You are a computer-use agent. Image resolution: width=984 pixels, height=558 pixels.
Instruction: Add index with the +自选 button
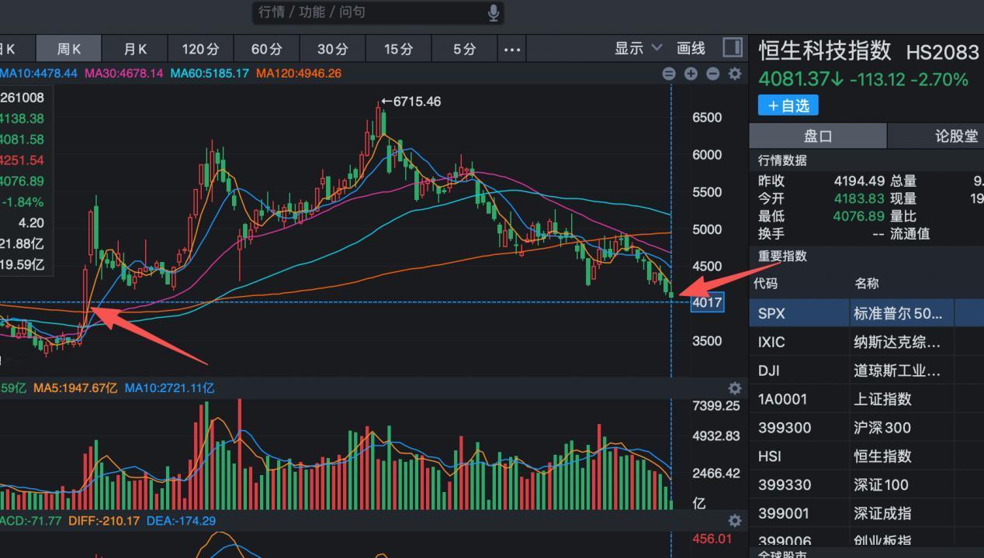pyautogui.click(x=788, y=105)
